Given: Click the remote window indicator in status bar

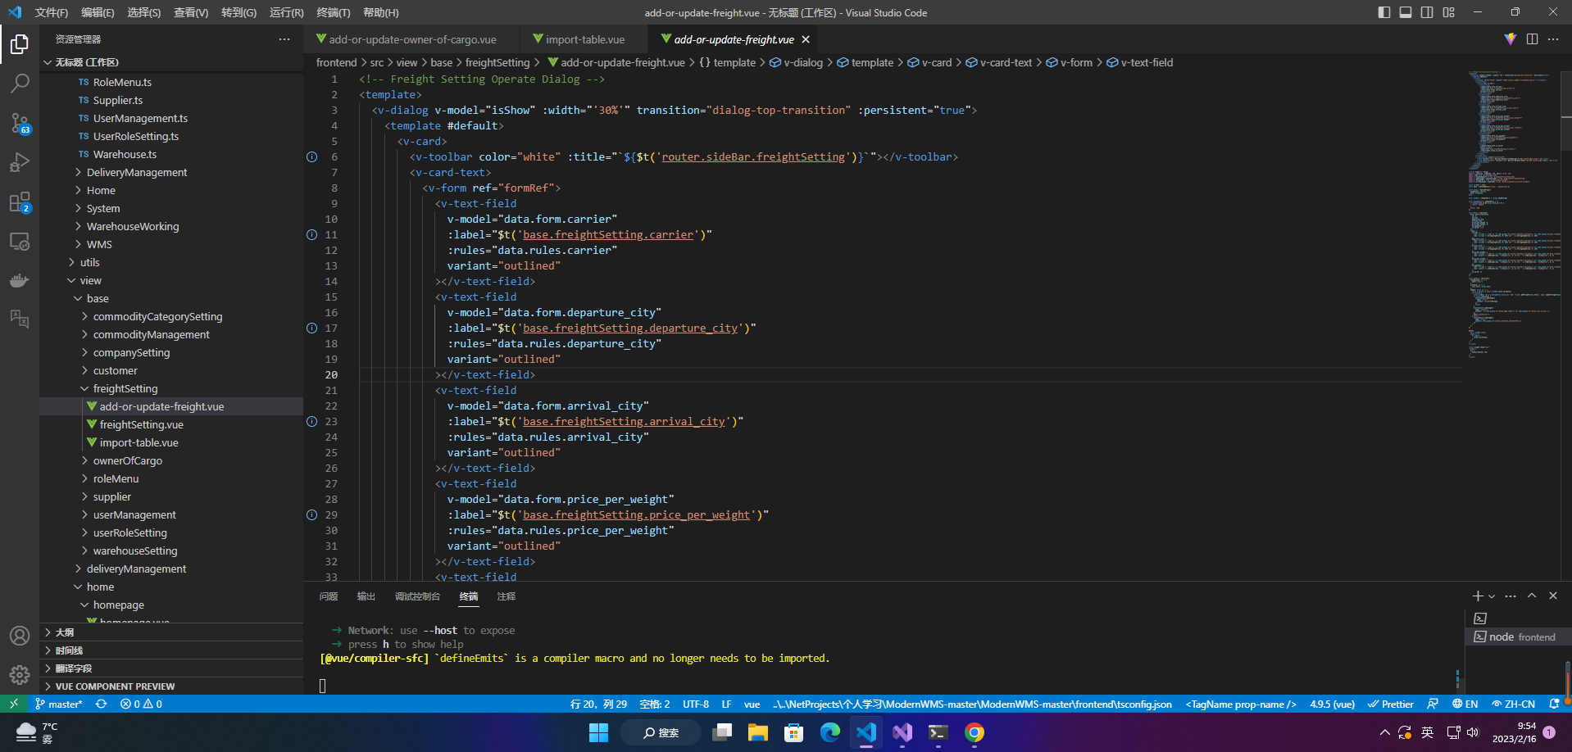Looking at the screenshot, I should point(14,704).
